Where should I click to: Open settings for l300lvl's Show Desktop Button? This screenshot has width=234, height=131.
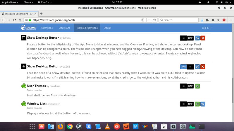coord(197,38)
